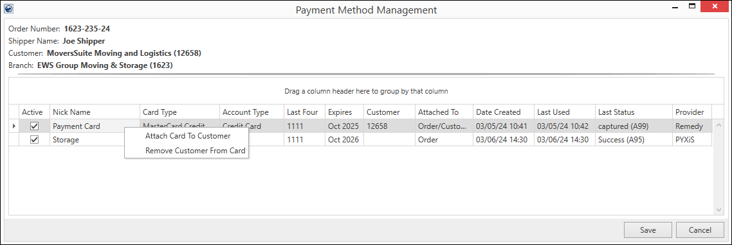
Task: Click customer number 12658 cell
Action: 389,126
